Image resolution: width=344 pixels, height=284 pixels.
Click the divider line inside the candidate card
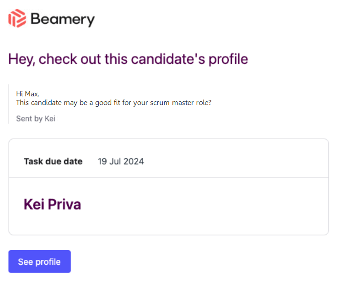click(168, 178)
